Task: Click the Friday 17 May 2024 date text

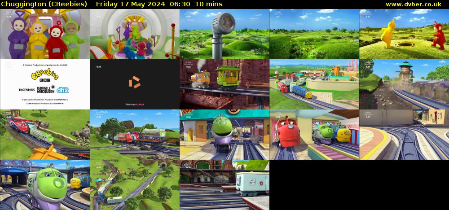Action: click(x=130, y=4)
